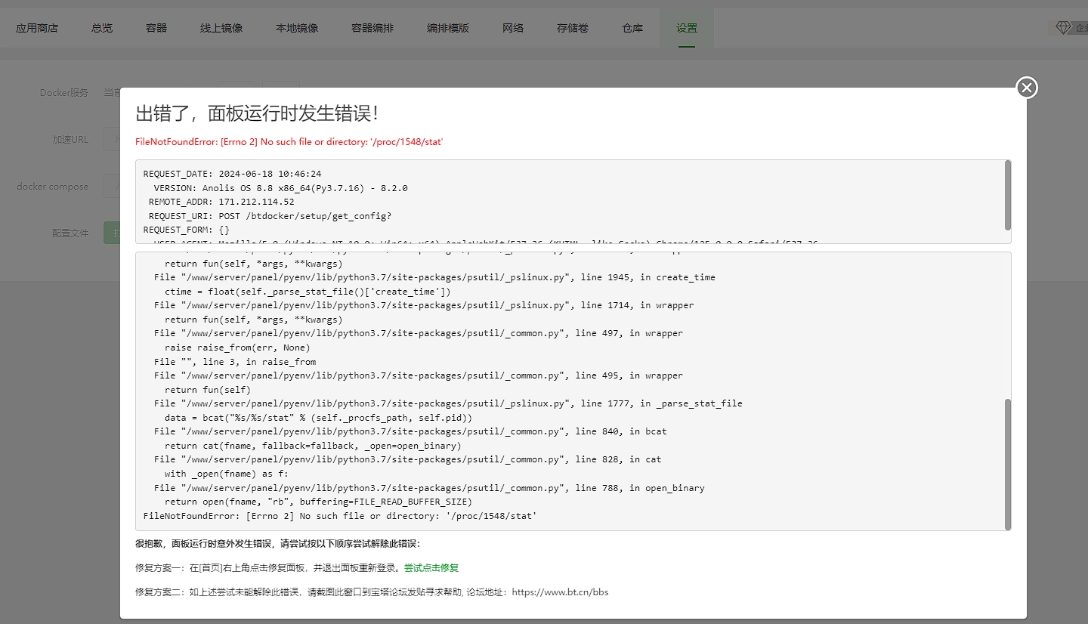Click the https://www.bt.cn/bbs forum address
This screenshot has height=624, width=1088.
[x=560, y=592]
